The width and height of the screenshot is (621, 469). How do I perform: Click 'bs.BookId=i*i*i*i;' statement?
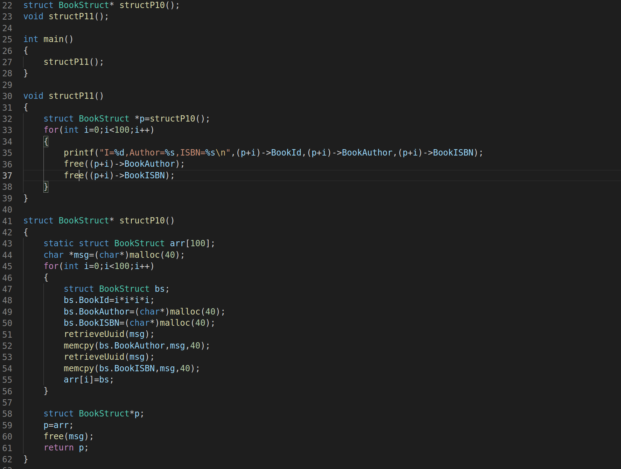[x=109, y=300]
